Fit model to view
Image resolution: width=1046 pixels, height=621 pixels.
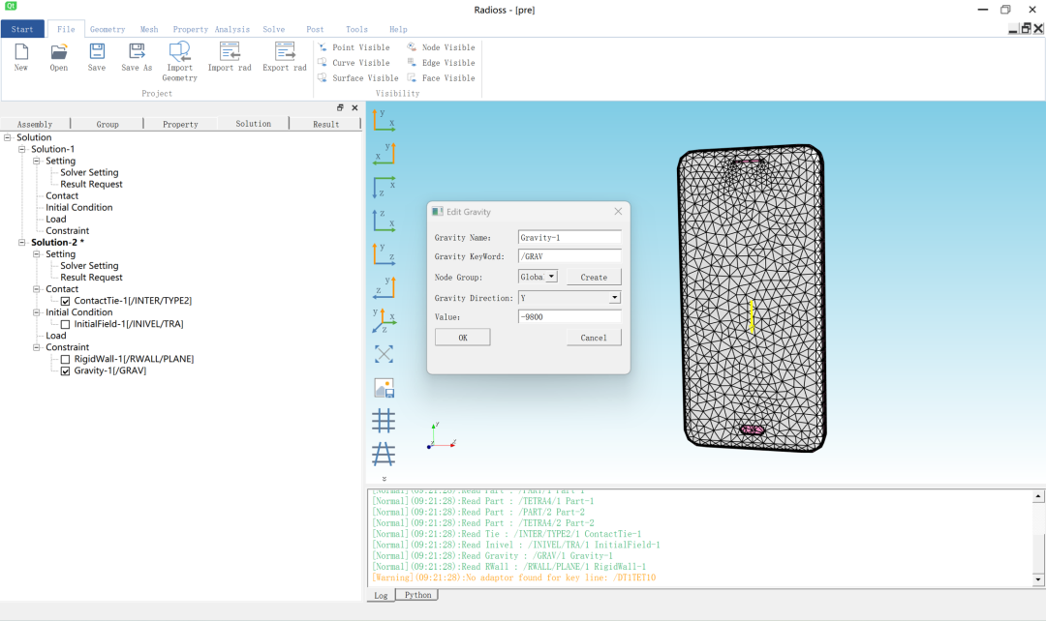384,354
